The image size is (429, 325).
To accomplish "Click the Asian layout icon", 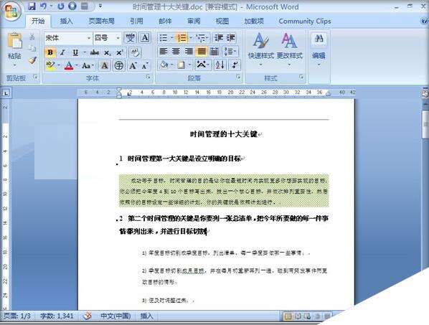I will [x=202, y=65].
